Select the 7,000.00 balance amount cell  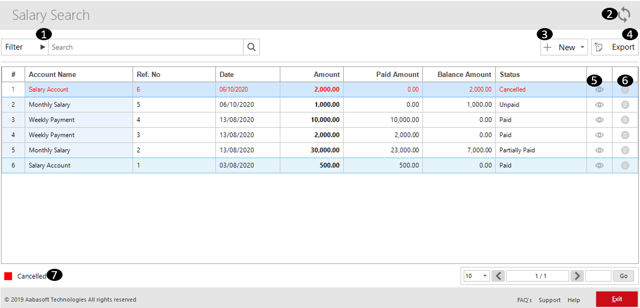(459, 150)
